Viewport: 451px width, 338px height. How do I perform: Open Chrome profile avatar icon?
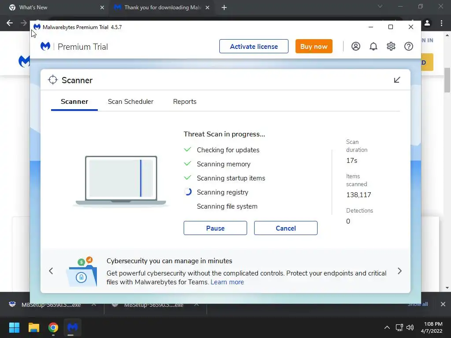[427, 23]
